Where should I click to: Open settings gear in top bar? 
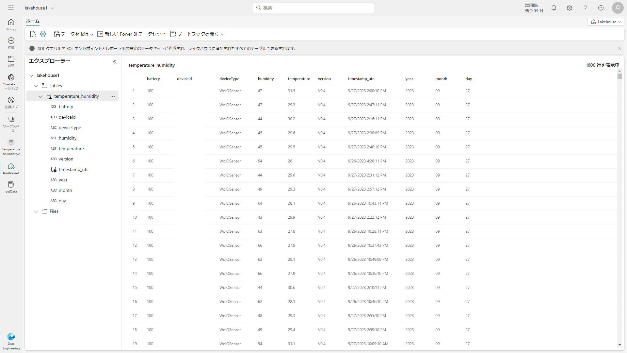570,8
